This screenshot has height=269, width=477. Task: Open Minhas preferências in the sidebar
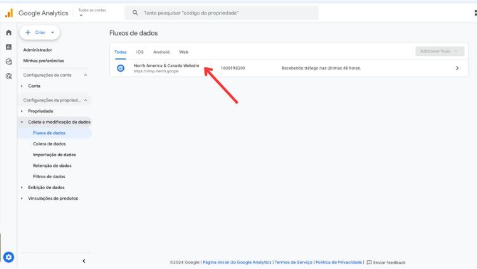[43, 61]
